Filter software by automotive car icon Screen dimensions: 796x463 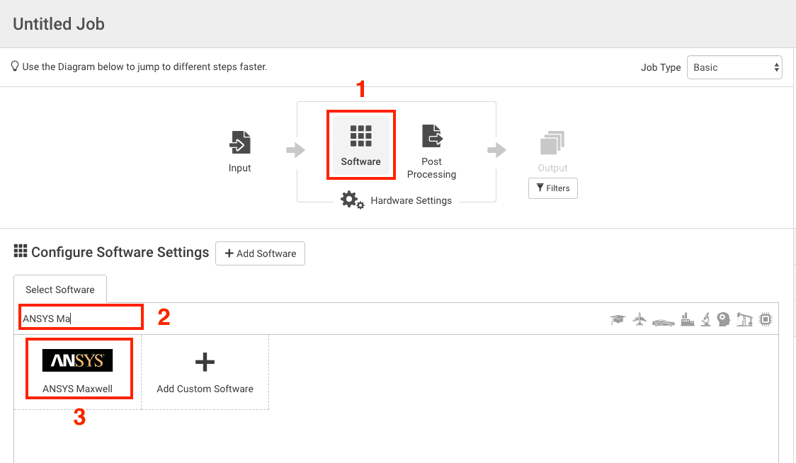click(x=664, y=322)
